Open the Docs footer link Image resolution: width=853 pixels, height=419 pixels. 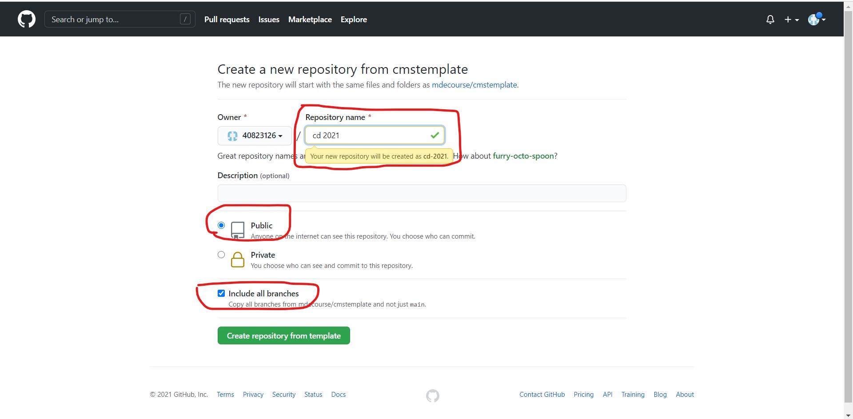(x=339, y=395)
